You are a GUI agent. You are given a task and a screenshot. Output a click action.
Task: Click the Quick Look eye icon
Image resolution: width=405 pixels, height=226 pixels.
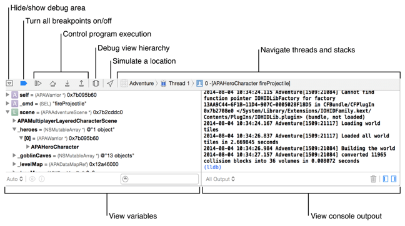[32, 179]
